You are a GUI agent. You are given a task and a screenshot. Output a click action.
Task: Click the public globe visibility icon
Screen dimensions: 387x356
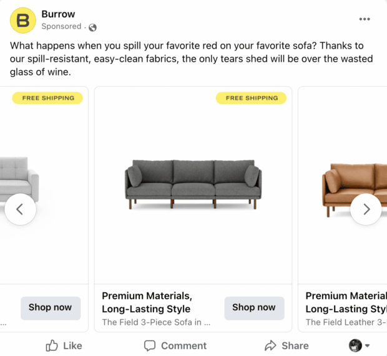[93, 27]
